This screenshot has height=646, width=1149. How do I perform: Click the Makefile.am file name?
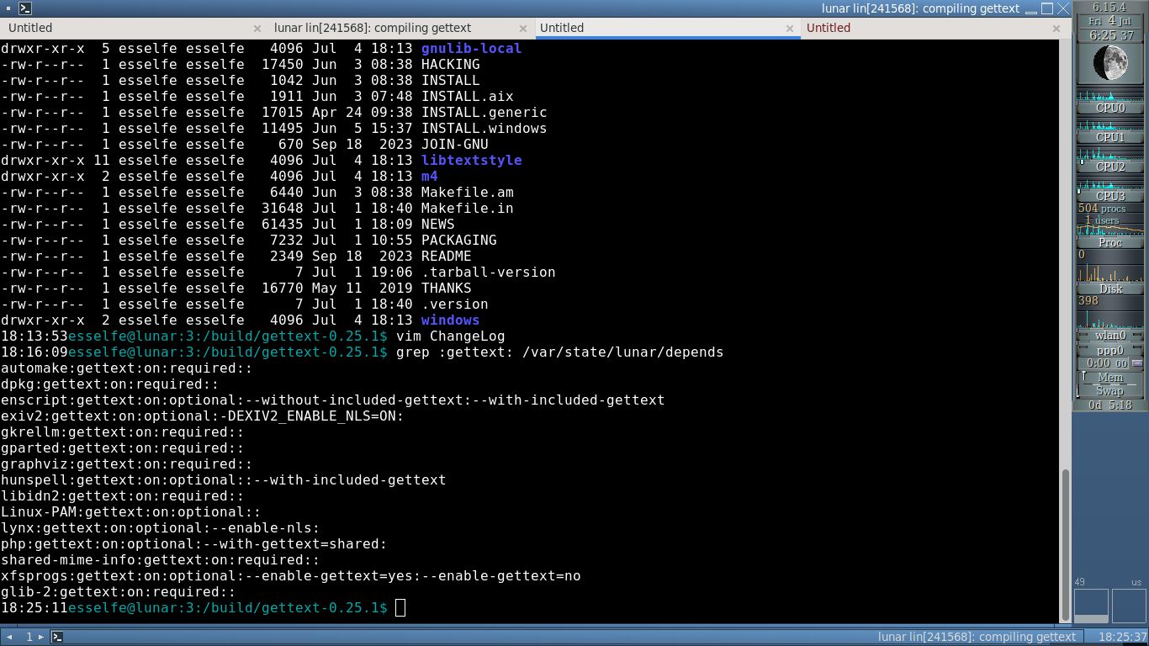[467, 193]
